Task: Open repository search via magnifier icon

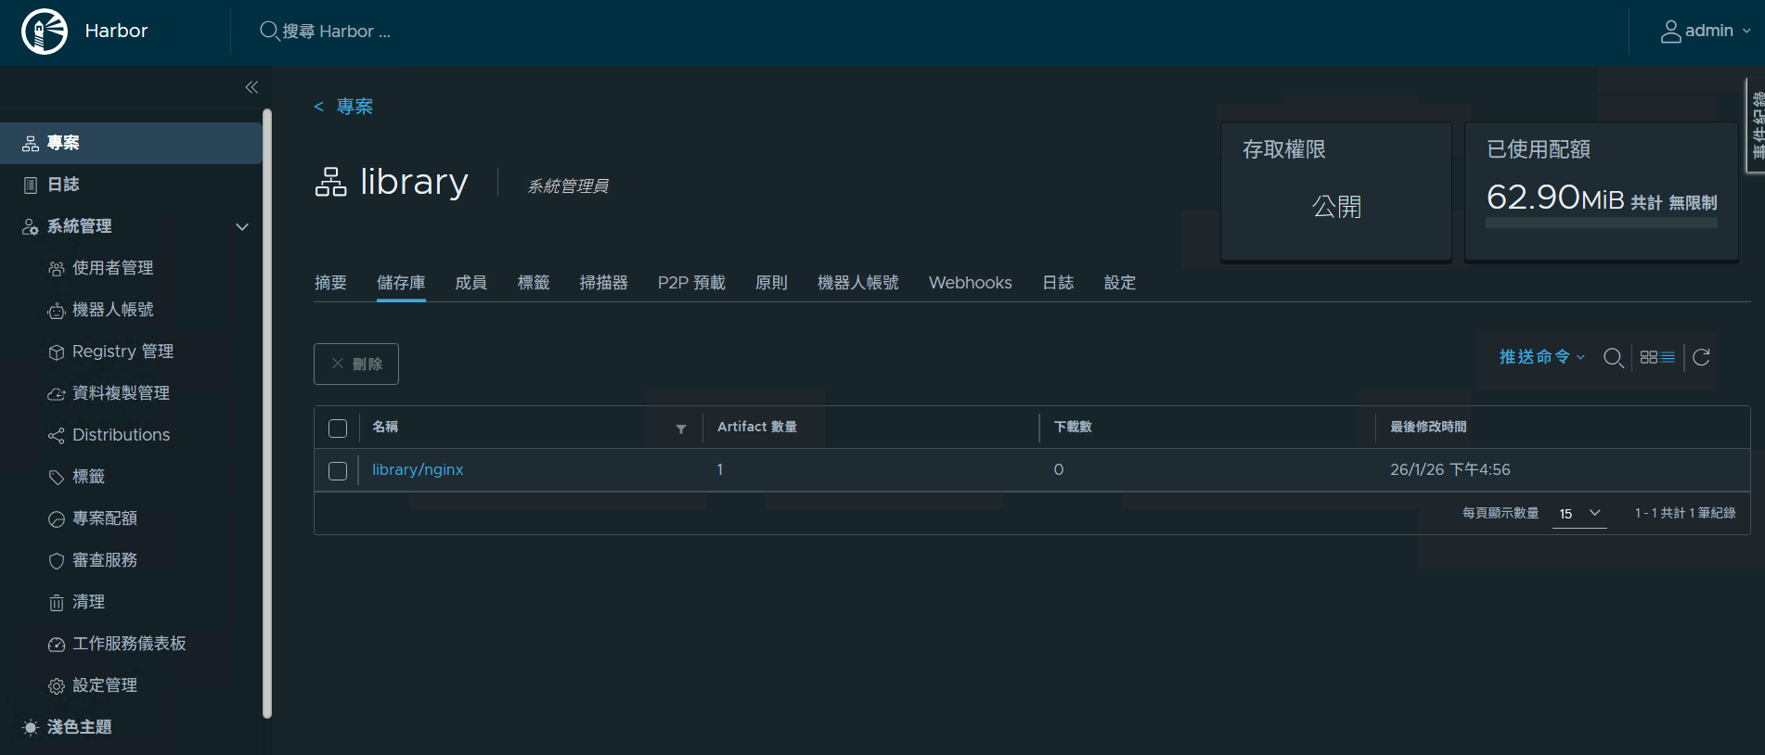Action: coord(1614,358)
